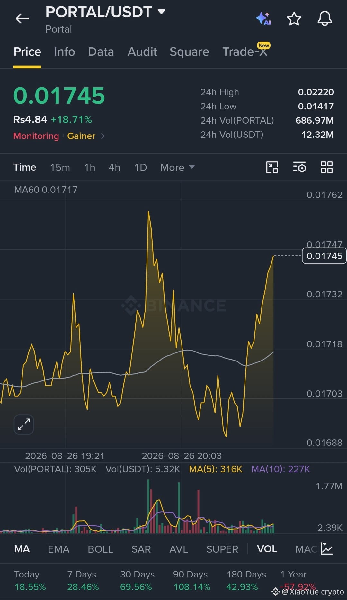Open the chart drawing tools icon
Image resolution: width=347 pixels, height=600 pixels.
tap(272, 167)
